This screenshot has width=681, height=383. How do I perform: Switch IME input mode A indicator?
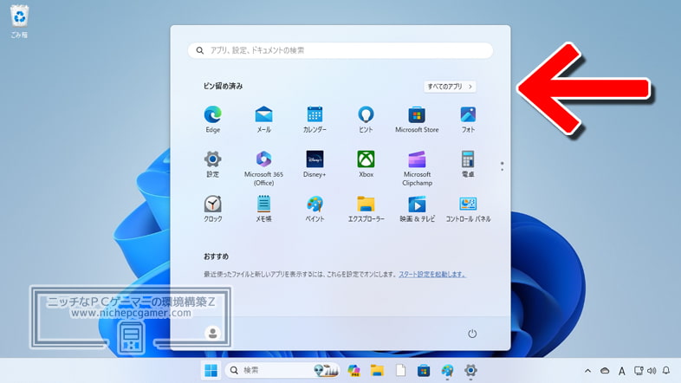point(621,371)
